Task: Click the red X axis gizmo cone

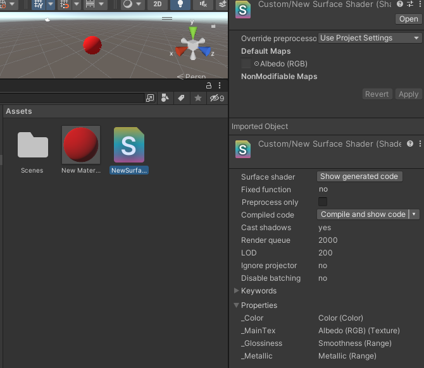Action: [180, 51]
